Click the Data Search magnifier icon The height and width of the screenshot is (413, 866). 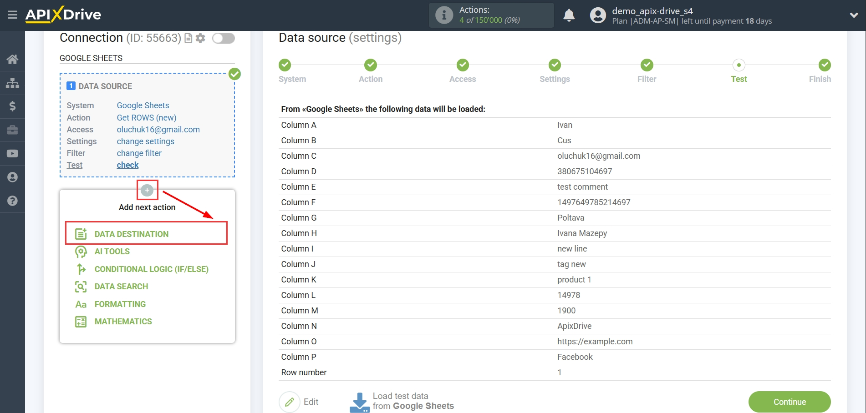click(81, 287)
